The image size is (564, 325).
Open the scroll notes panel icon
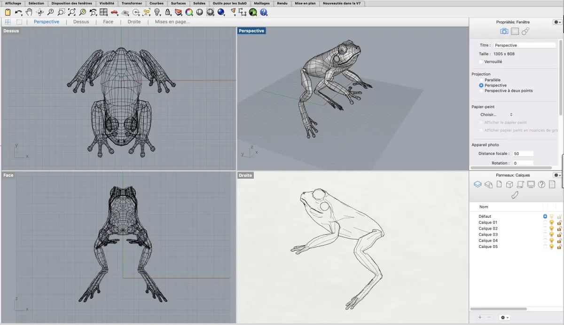pos(520,184)
